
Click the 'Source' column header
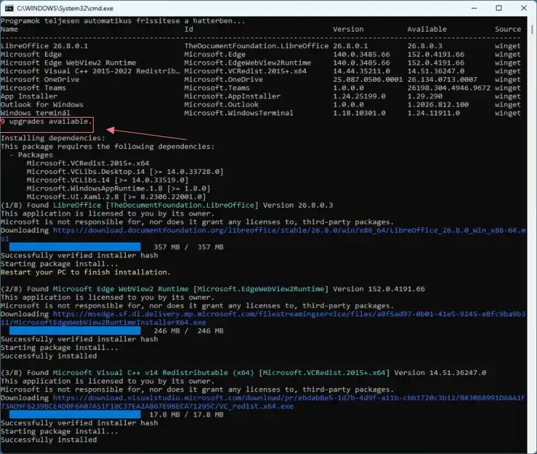coord(507,29)
